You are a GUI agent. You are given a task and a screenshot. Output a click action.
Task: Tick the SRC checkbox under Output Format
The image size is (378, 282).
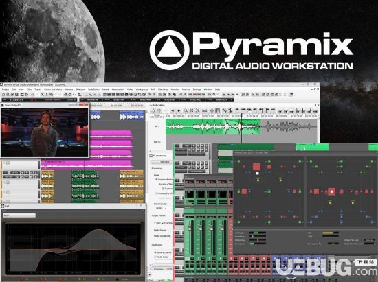click(155, 223)
